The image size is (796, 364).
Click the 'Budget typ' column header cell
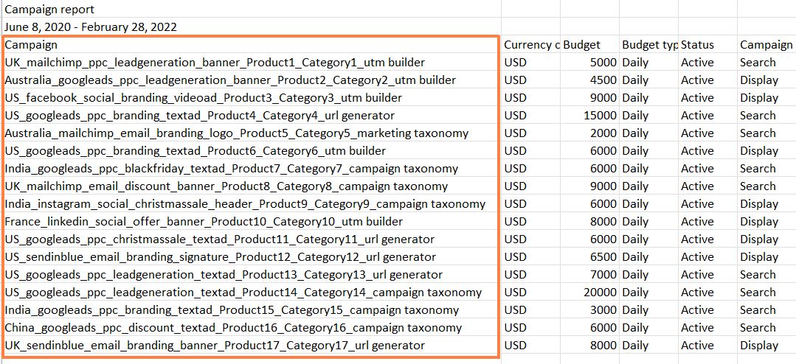point(650,45)
